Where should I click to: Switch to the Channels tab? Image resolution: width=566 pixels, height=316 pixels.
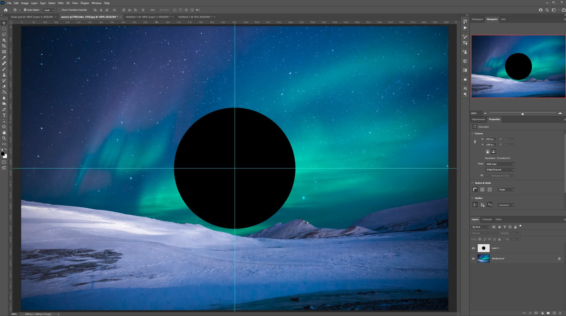(487, 219)
